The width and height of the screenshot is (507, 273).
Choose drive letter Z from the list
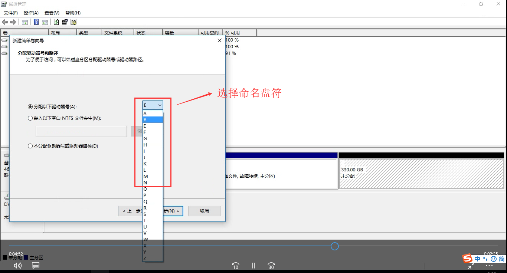[153, 259]
